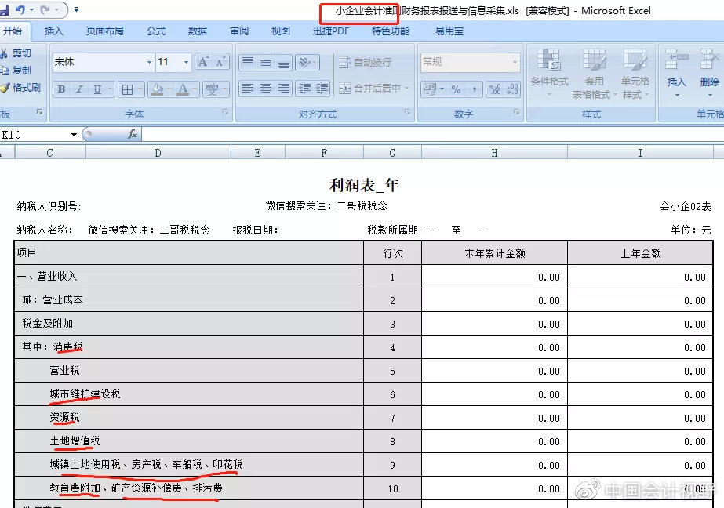Open Cell Styles (单元格样式)

[x=635, y=74]
